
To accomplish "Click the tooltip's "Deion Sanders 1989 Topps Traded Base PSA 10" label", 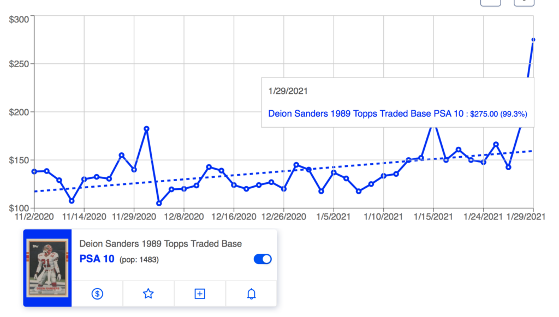I will [366, 113].
